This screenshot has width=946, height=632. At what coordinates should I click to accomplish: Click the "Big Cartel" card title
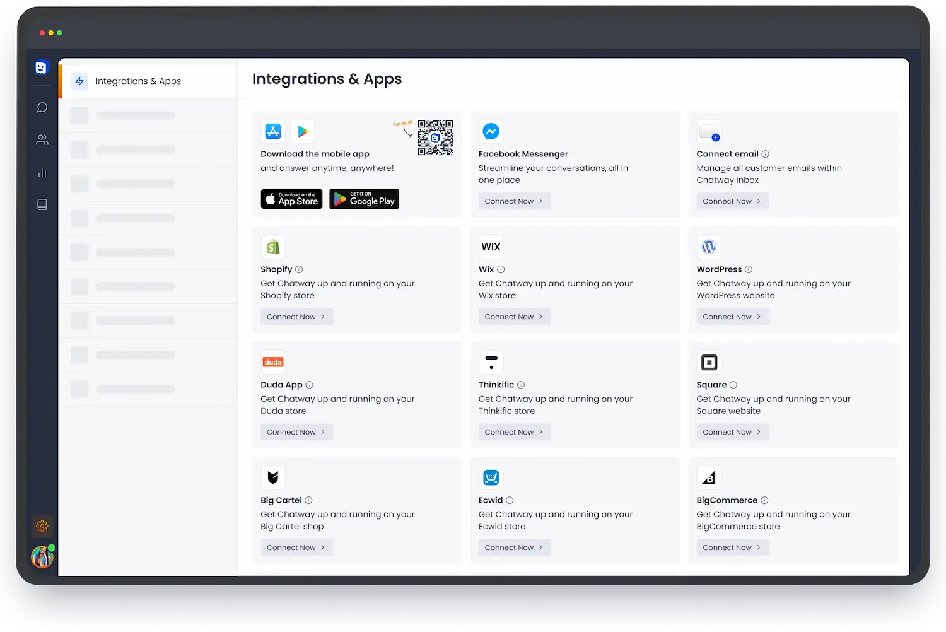281,500
